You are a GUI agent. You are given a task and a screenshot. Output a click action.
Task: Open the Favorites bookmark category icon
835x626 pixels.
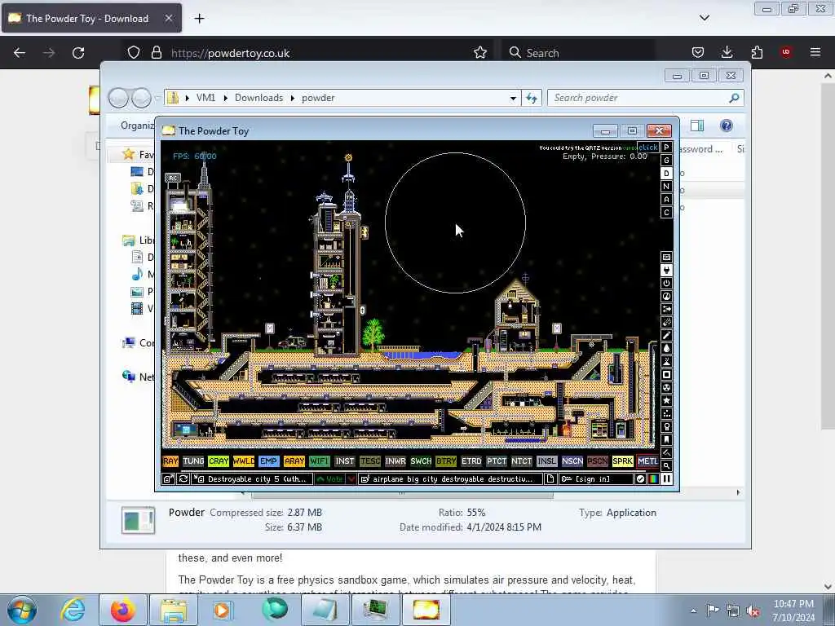click(666, 439)
